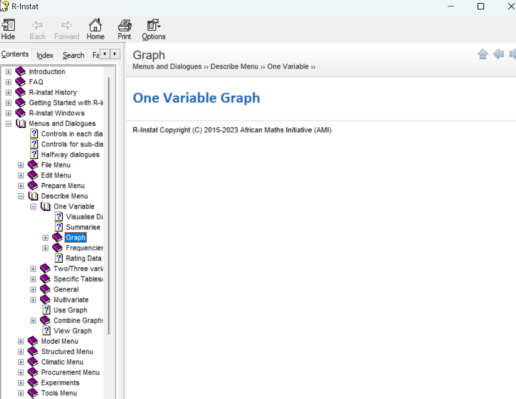This screenshot has width=516, height=399.
Task: Follow the One Variable breadcrumb link
Action: pyautogui.click(x=288, y=66)
